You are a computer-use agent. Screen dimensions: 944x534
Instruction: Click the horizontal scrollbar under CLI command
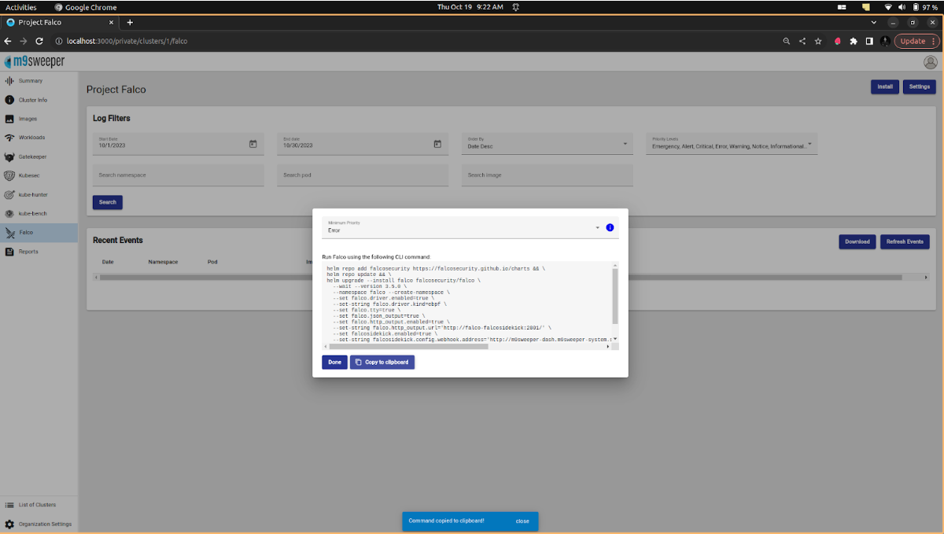tap(409, 346)
